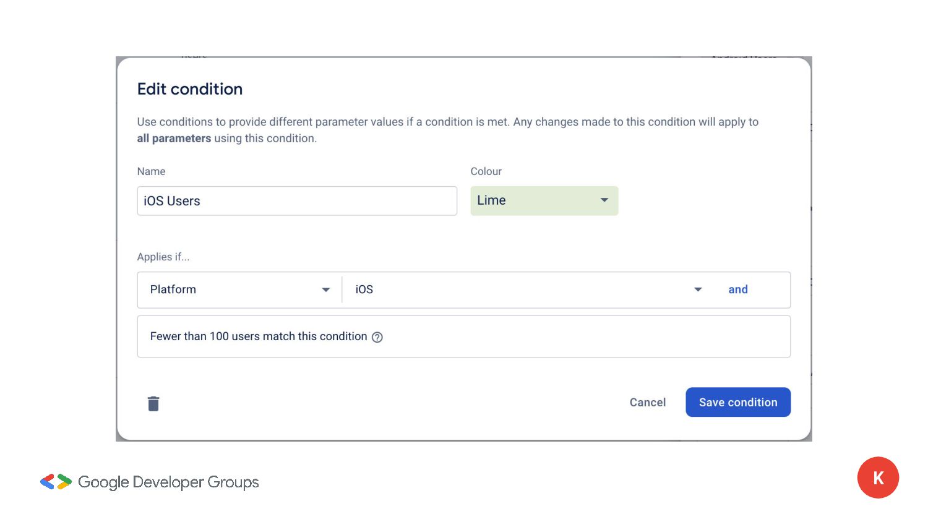Viewport: 928px width, 522px height.
Task: Click the Google Developer Groups bracket logo
Action: (x=56, y=482)
